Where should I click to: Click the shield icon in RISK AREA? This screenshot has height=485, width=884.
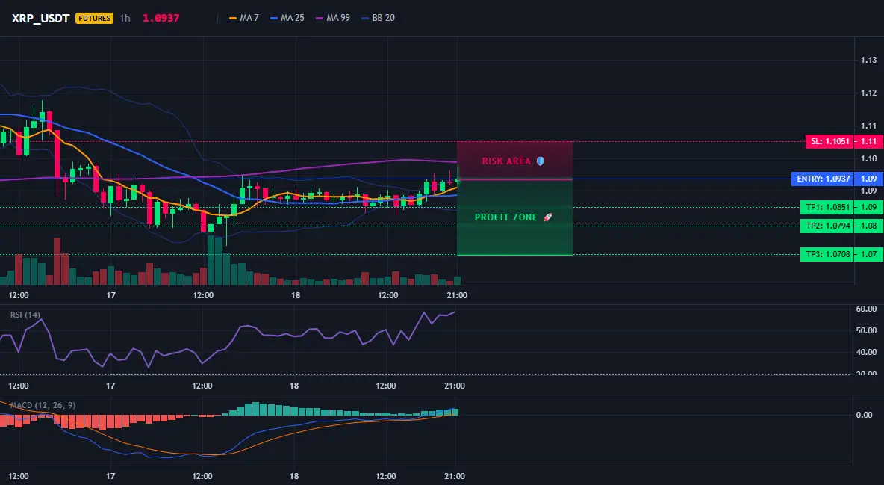tap(540, 161)
